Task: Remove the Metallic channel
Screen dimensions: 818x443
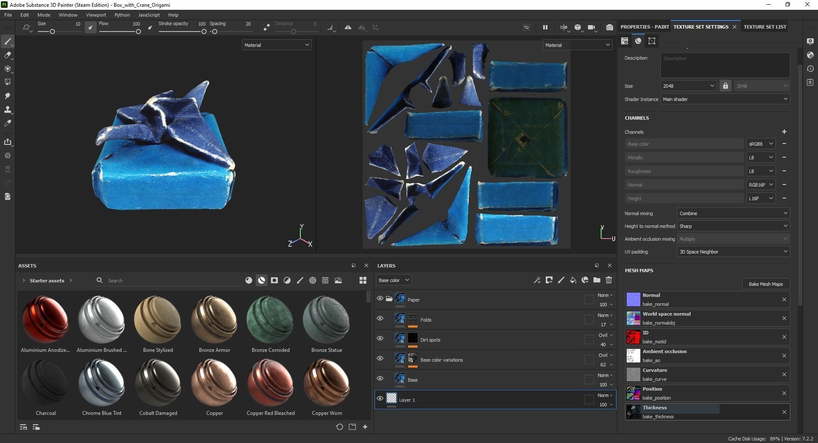Action: click(784, 157)
